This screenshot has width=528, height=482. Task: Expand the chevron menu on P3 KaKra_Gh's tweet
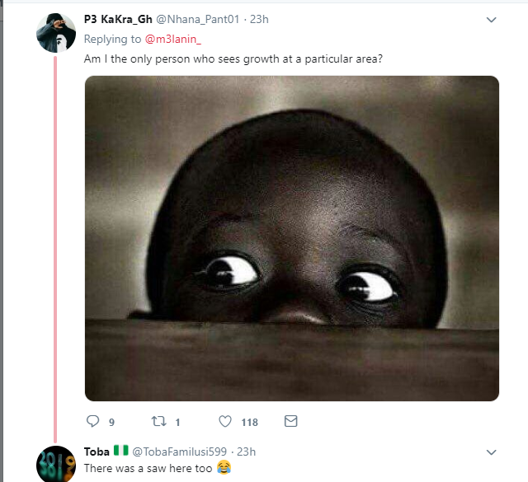[x=492, y=20]
